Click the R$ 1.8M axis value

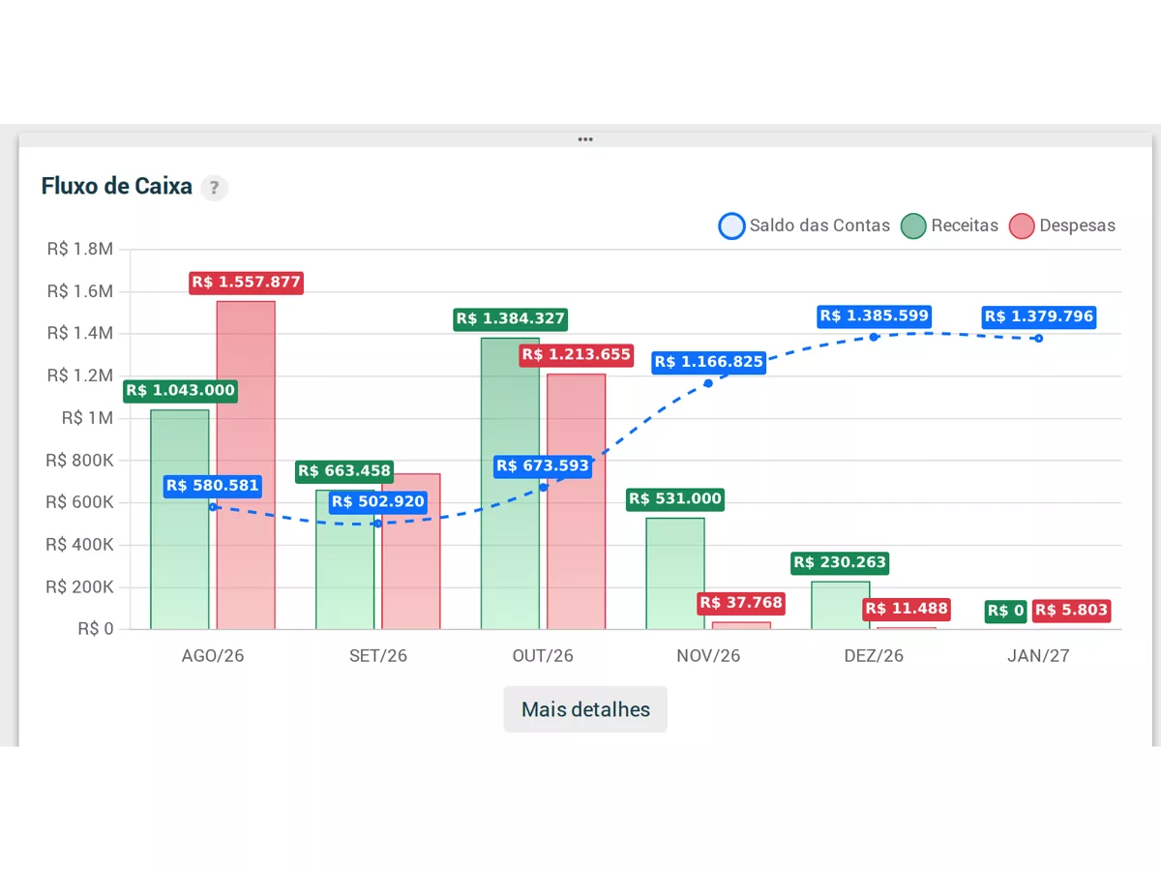[80, 249]
